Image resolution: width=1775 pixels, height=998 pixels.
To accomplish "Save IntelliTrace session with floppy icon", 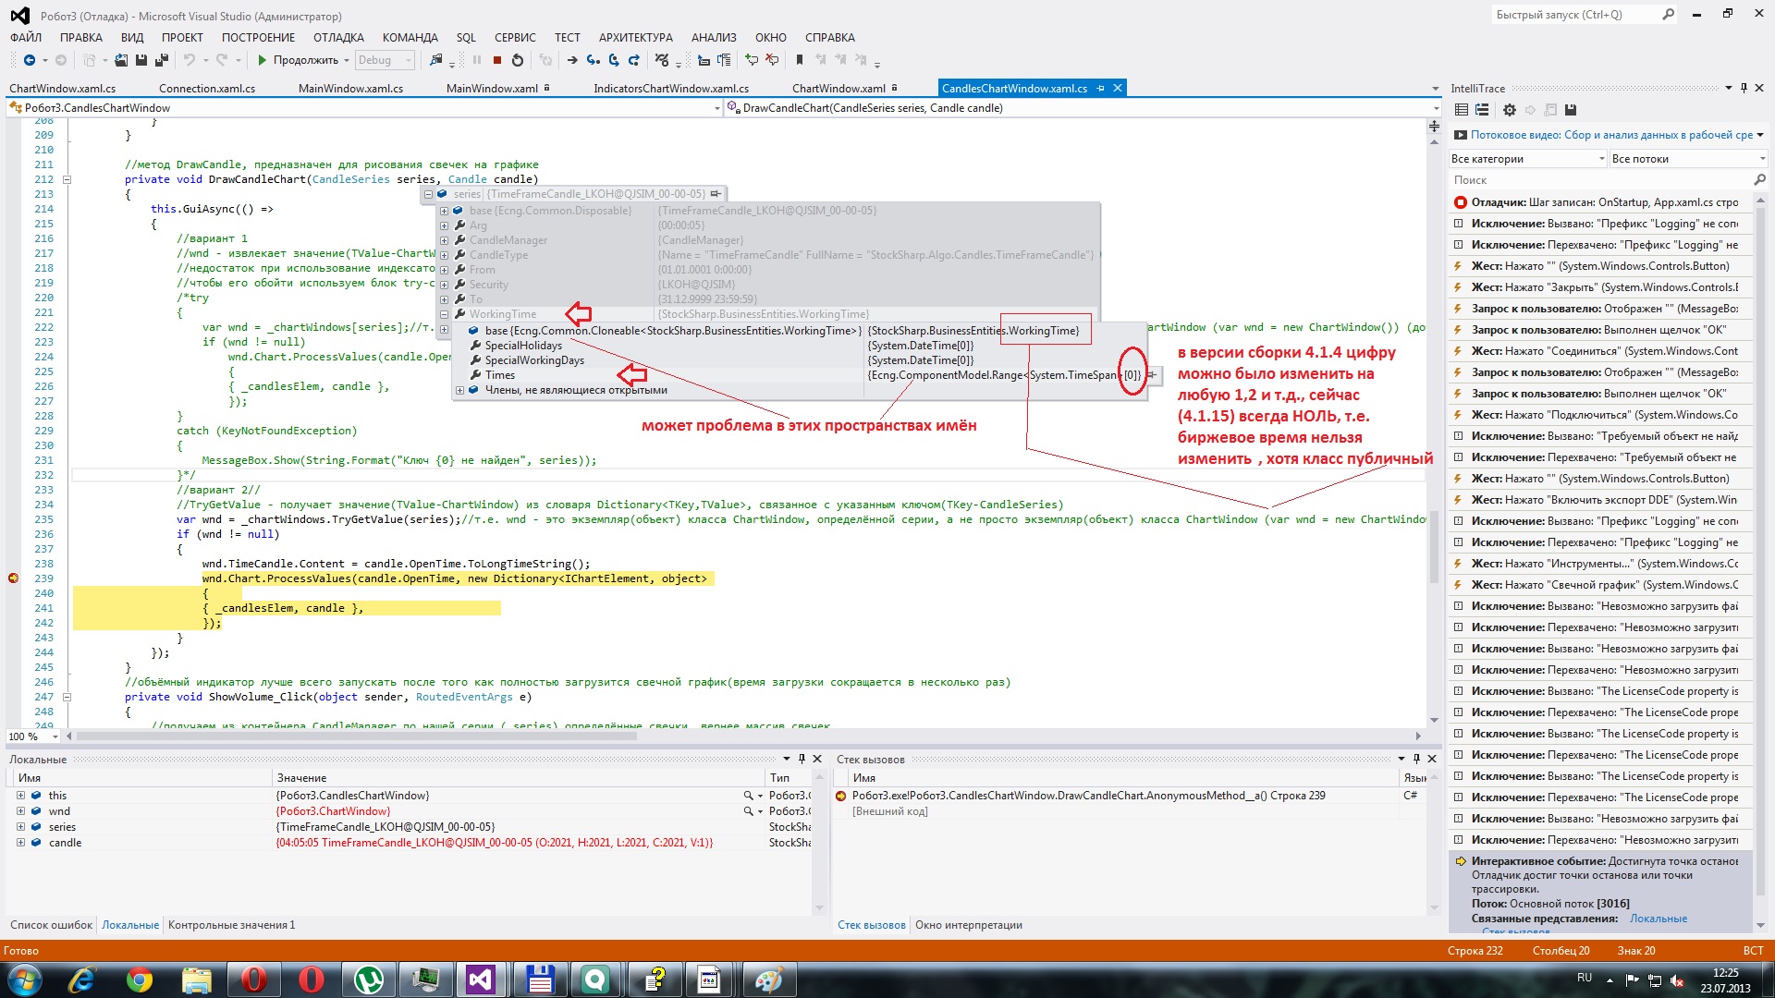I will coord(1570,110).
